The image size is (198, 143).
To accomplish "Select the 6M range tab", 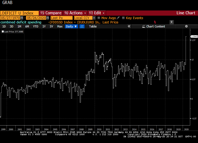I will click(27, 26).
